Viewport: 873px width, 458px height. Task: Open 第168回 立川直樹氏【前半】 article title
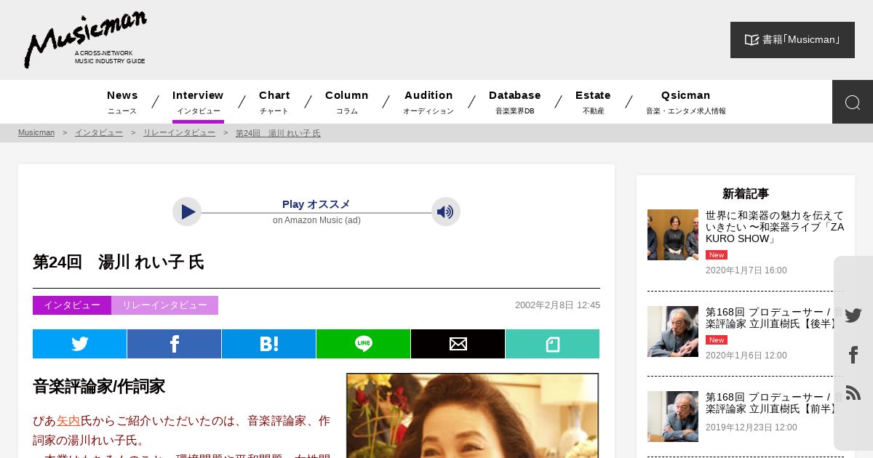click(x=775, y=403)
